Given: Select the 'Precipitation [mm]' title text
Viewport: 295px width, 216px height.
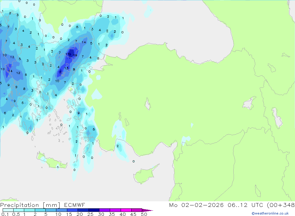Looking at the screenshot, I should coord(30,205).
